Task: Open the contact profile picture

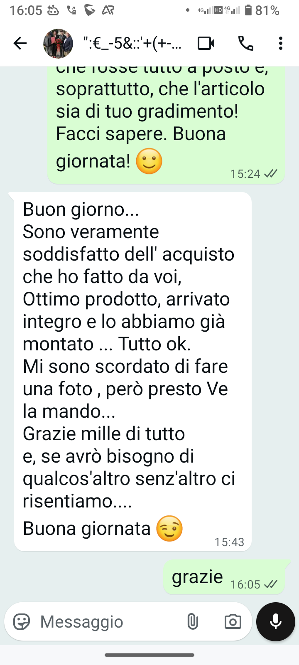Action: 58,43
